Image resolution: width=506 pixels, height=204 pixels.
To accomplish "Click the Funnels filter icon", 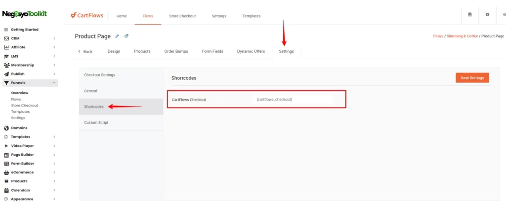I will (6, 83).
